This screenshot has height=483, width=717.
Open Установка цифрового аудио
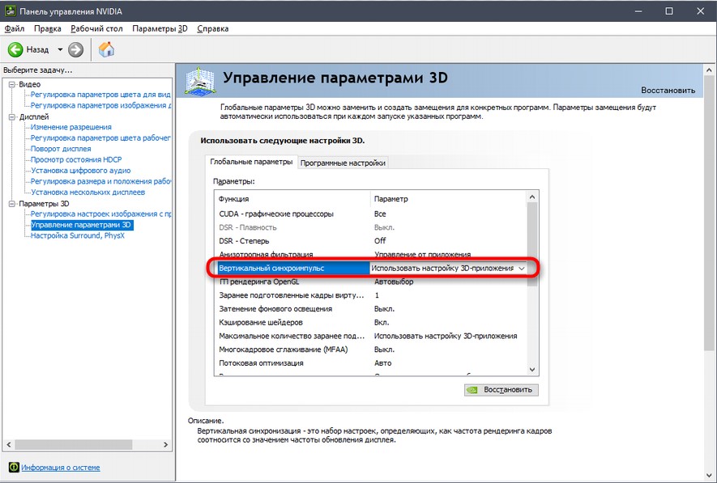pyautogui.click(x=80, y=170)
